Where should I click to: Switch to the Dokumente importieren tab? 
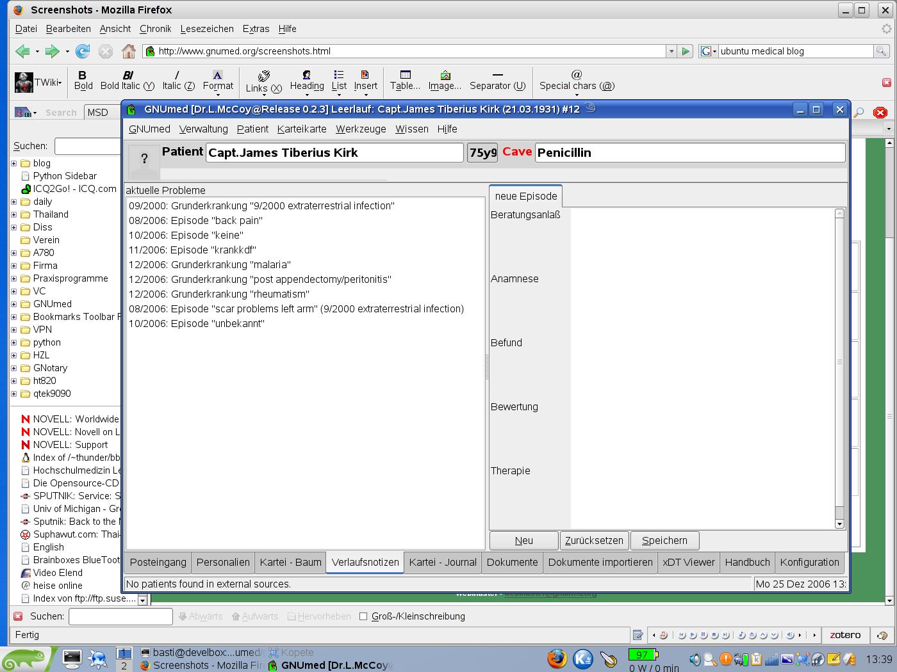pyautogui.click(x=600, y=562)
